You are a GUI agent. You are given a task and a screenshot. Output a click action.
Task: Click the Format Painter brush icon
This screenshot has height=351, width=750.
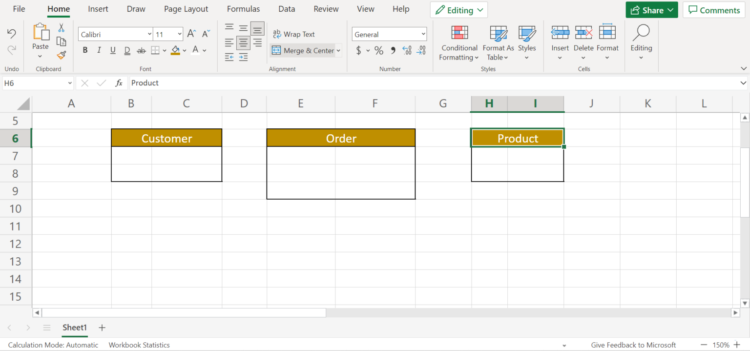[x=61, y=55]
